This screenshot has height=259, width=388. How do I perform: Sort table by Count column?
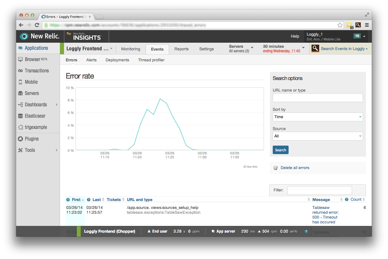tap(356, 200)
